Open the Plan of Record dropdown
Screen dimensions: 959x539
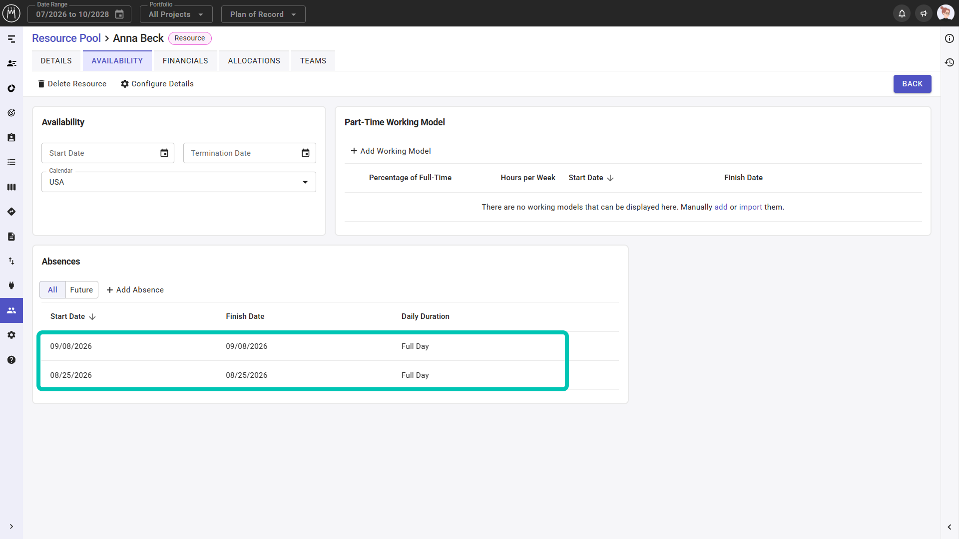[263, 14]
